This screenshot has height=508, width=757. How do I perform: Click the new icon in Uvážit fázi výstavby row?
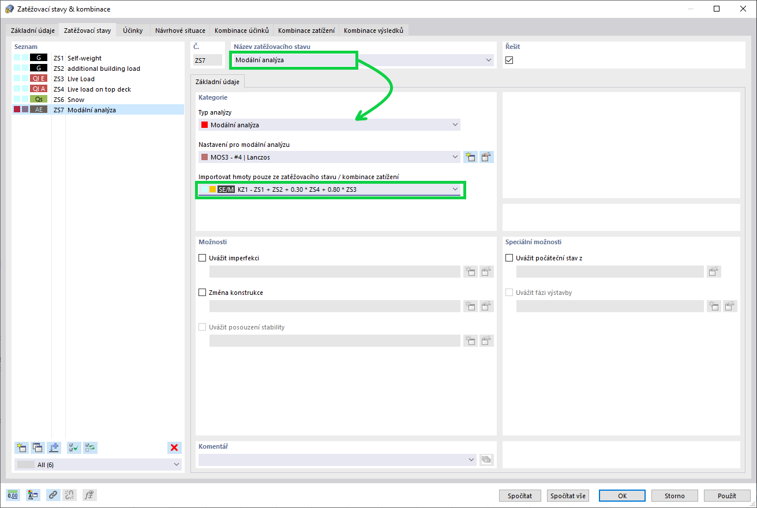[x=714, y=306]
